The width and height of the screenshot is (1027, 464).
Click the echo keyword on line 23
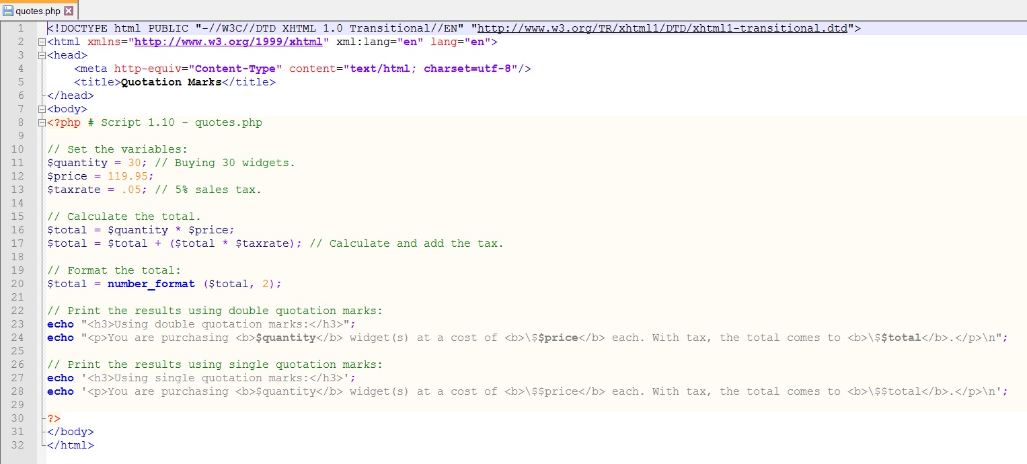[x=61, y=324]
